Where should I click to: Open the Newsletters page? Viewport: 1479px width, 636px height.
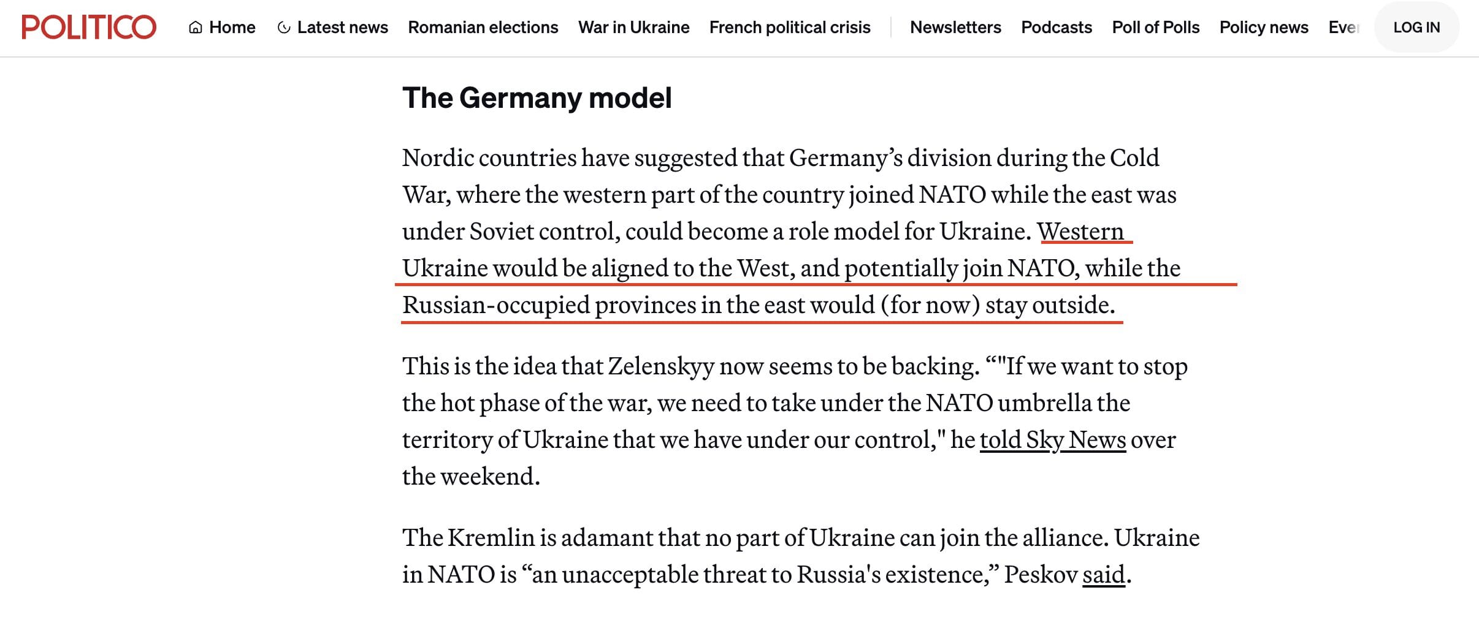[955, 28]
